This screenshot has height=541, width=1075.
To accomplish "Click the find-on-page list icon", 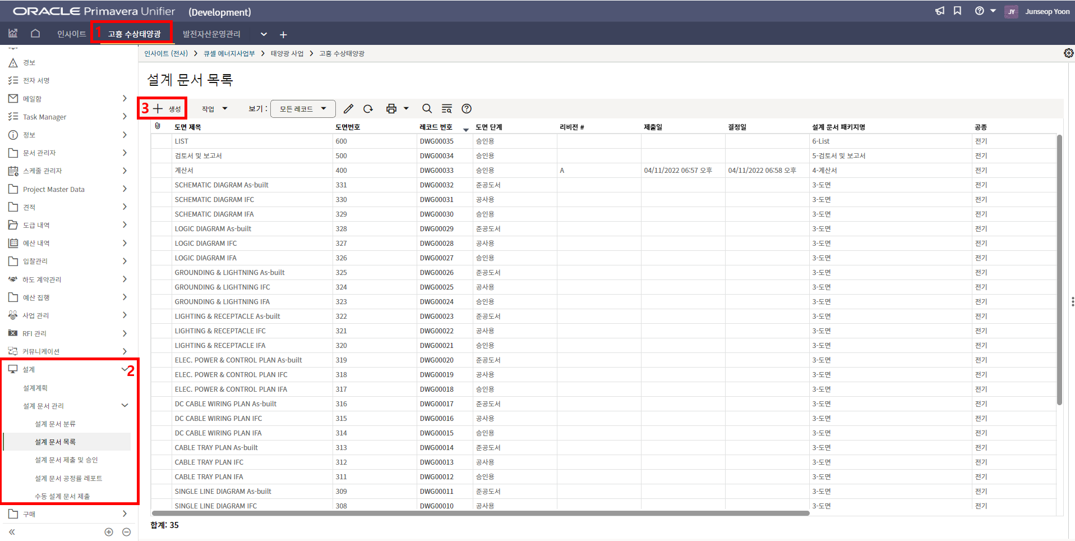I will pos(446,109).
